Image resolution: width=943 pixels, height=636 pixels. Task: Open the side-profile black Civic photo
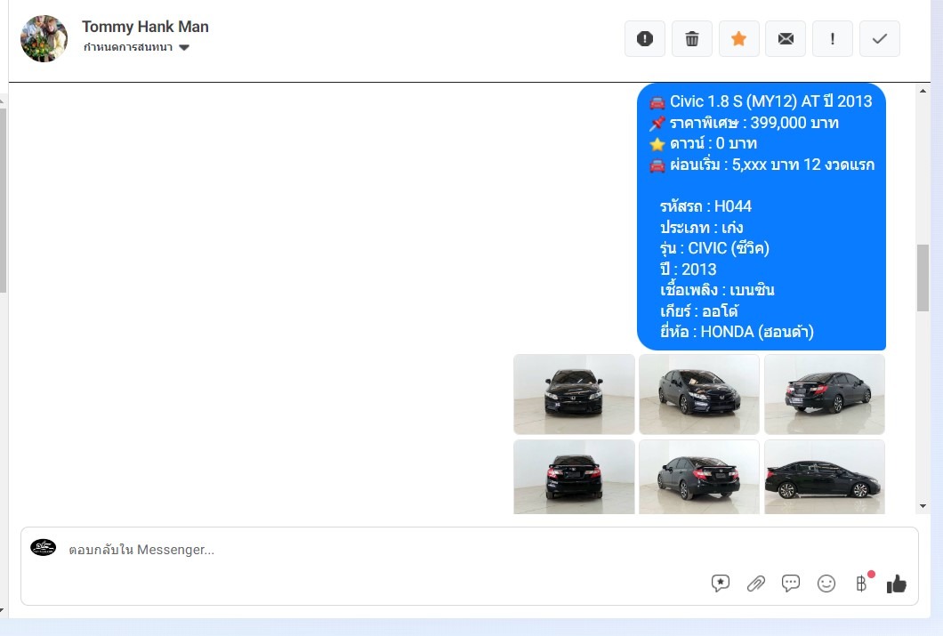(x=825, y=477)
